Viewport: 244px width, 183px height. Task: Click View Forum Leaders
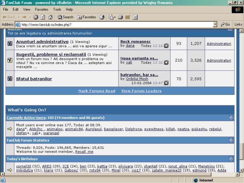coord(141,91)
